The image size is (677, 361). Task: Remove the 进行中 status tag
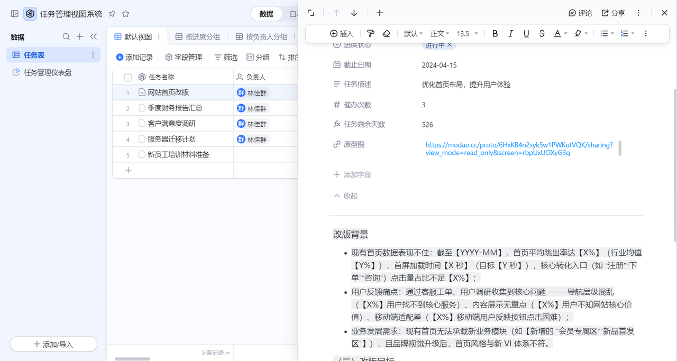click(450, 45)
